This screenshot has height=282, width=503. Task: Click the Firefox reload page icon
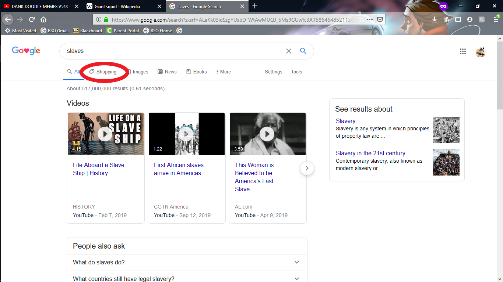click(x=32, y=19)
